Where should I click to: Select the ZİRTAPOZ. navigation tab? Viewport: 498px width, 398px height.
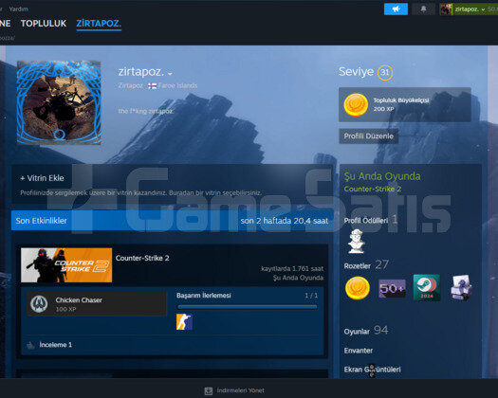coord(99,24)
